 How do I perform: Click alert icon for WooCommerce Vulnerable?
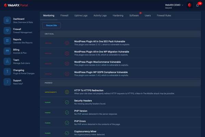pos(67,63)
